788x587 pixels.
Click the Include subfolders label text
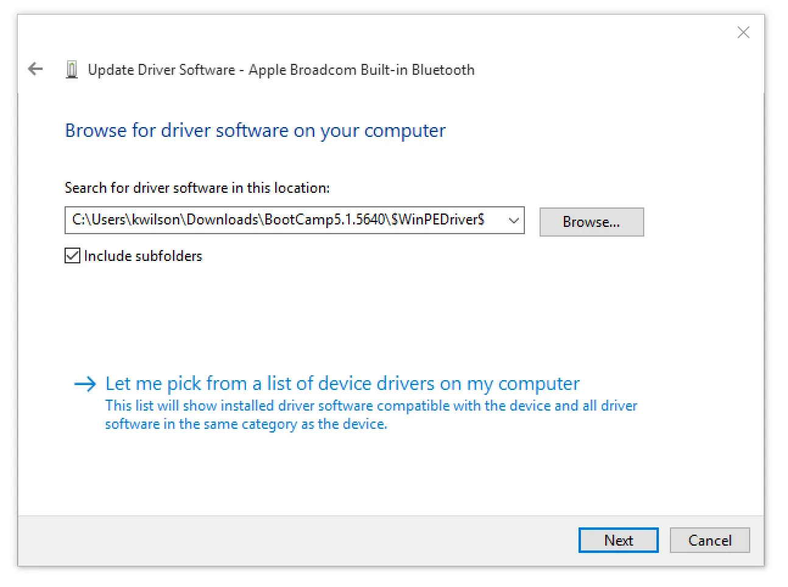143,256
